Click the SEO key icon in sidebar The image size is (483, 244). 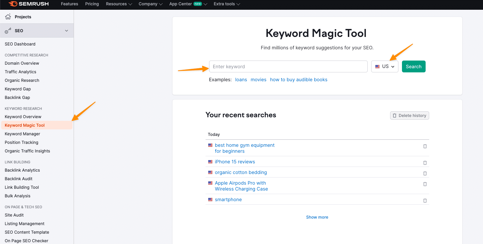click(8, 31)
